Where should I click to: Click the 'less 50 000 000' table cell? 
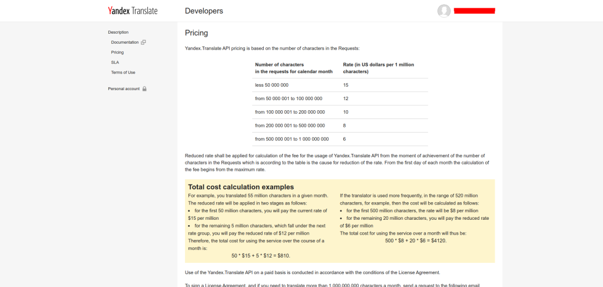coord(271,85)
